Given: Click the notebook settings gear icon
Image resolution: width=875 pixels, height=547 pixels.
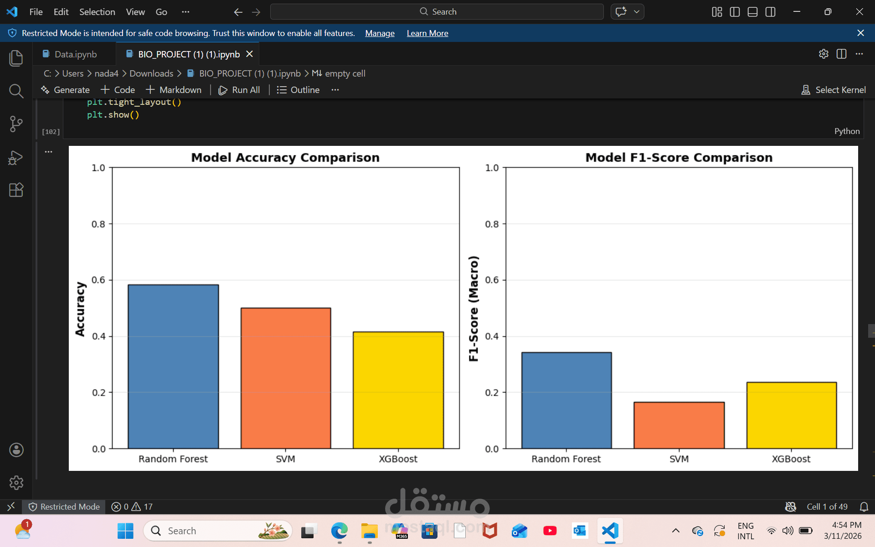Looking at the screenshot, I should (824, 54).
